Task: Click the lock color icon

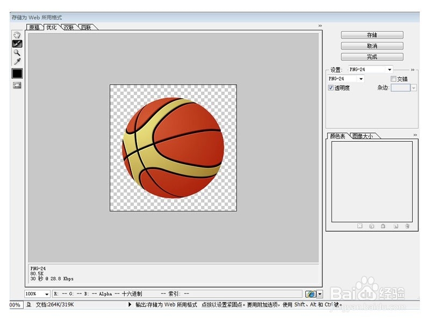Action: 383,226
